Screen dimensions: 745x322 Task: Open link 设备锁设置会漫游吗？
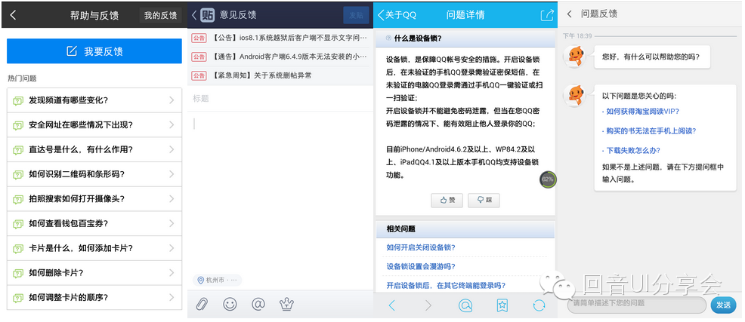tap(421, 266)
